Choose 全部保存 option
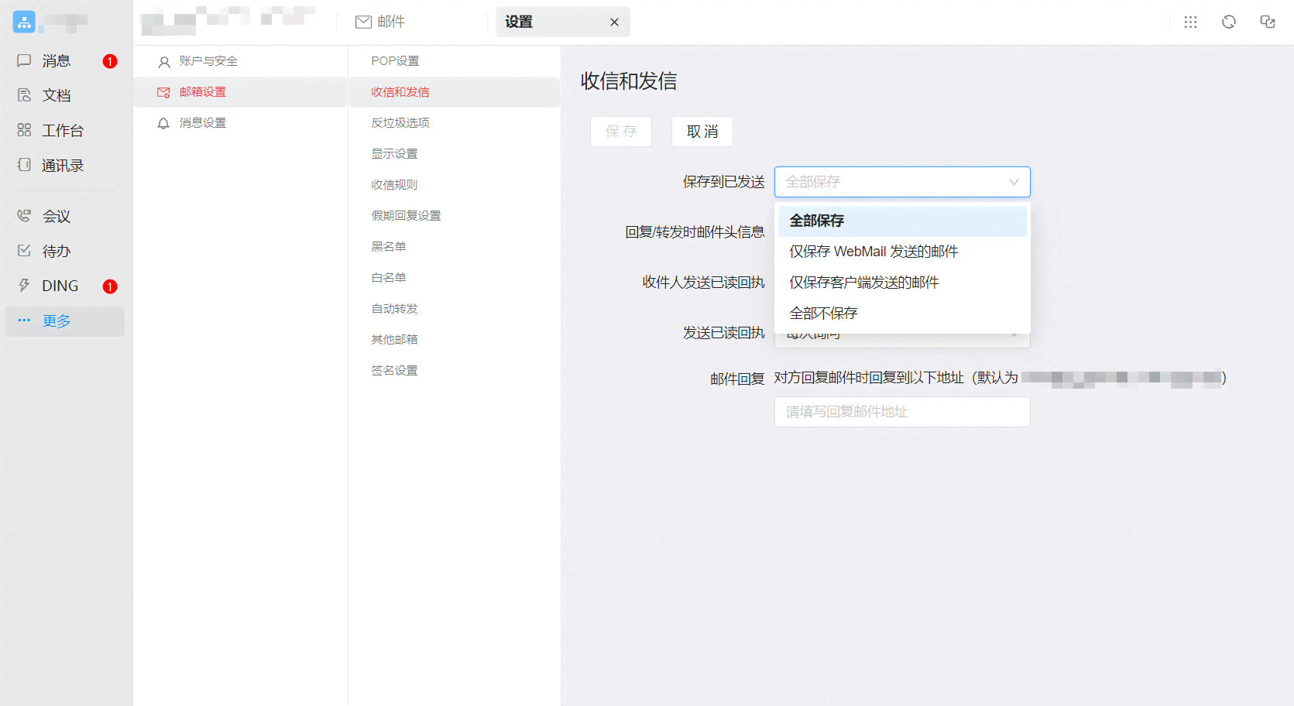The width and height of the screenshot is (1294, 706). tap(902, 221)
